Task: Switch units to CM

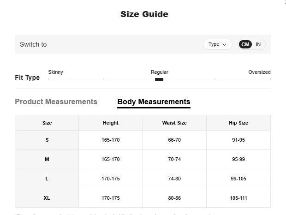Action: tap(245, 44)
